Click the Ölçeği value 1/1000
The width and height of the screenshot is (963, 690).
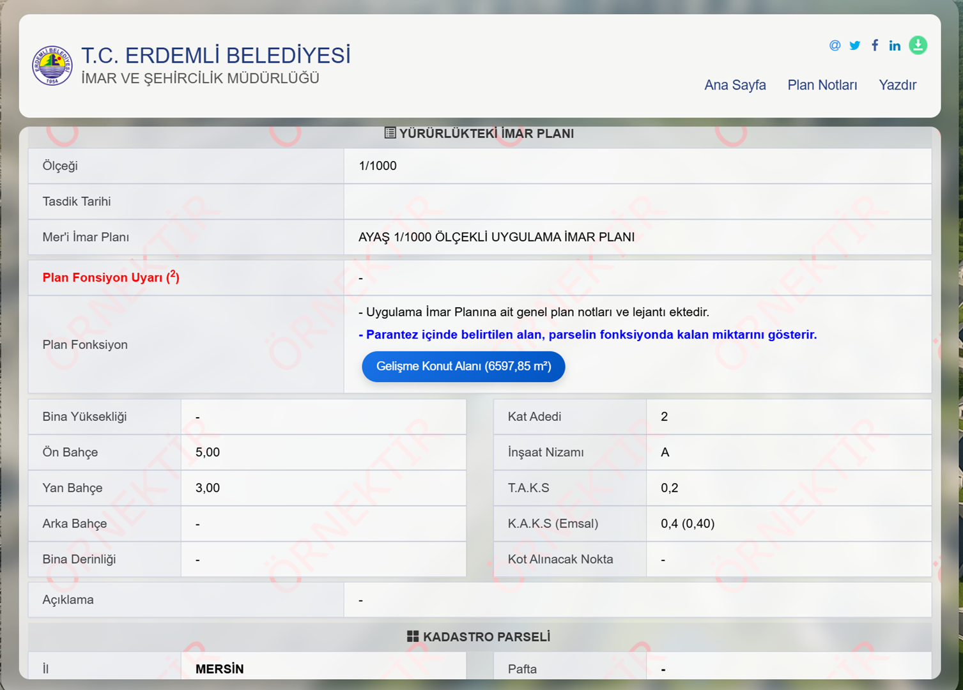pyautogui.click(x=378, y=166)
